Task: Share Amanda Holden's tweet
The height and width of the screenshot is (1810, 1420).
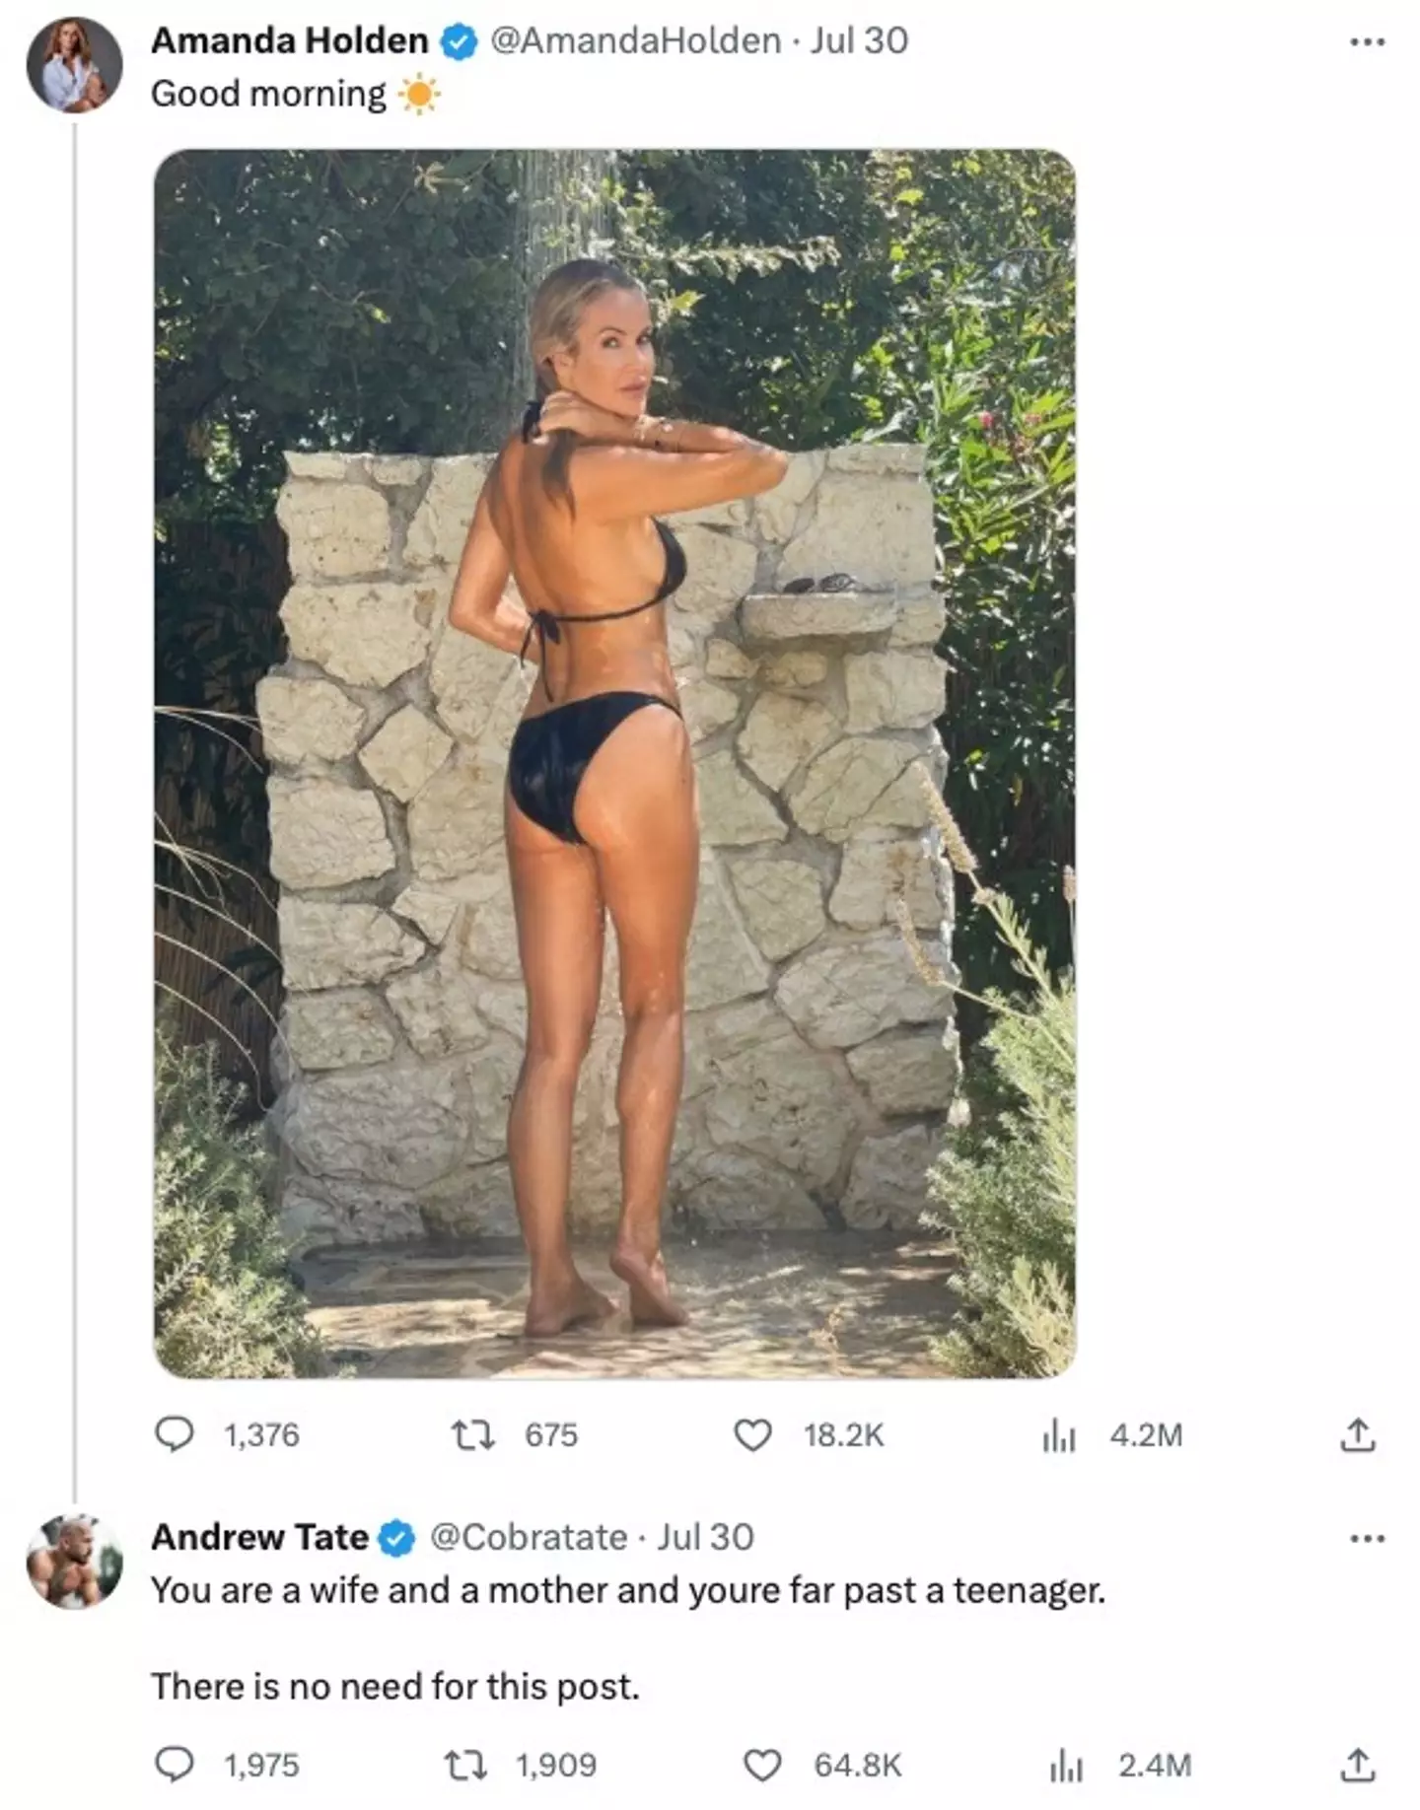Action: [x=1357, y=1434]
